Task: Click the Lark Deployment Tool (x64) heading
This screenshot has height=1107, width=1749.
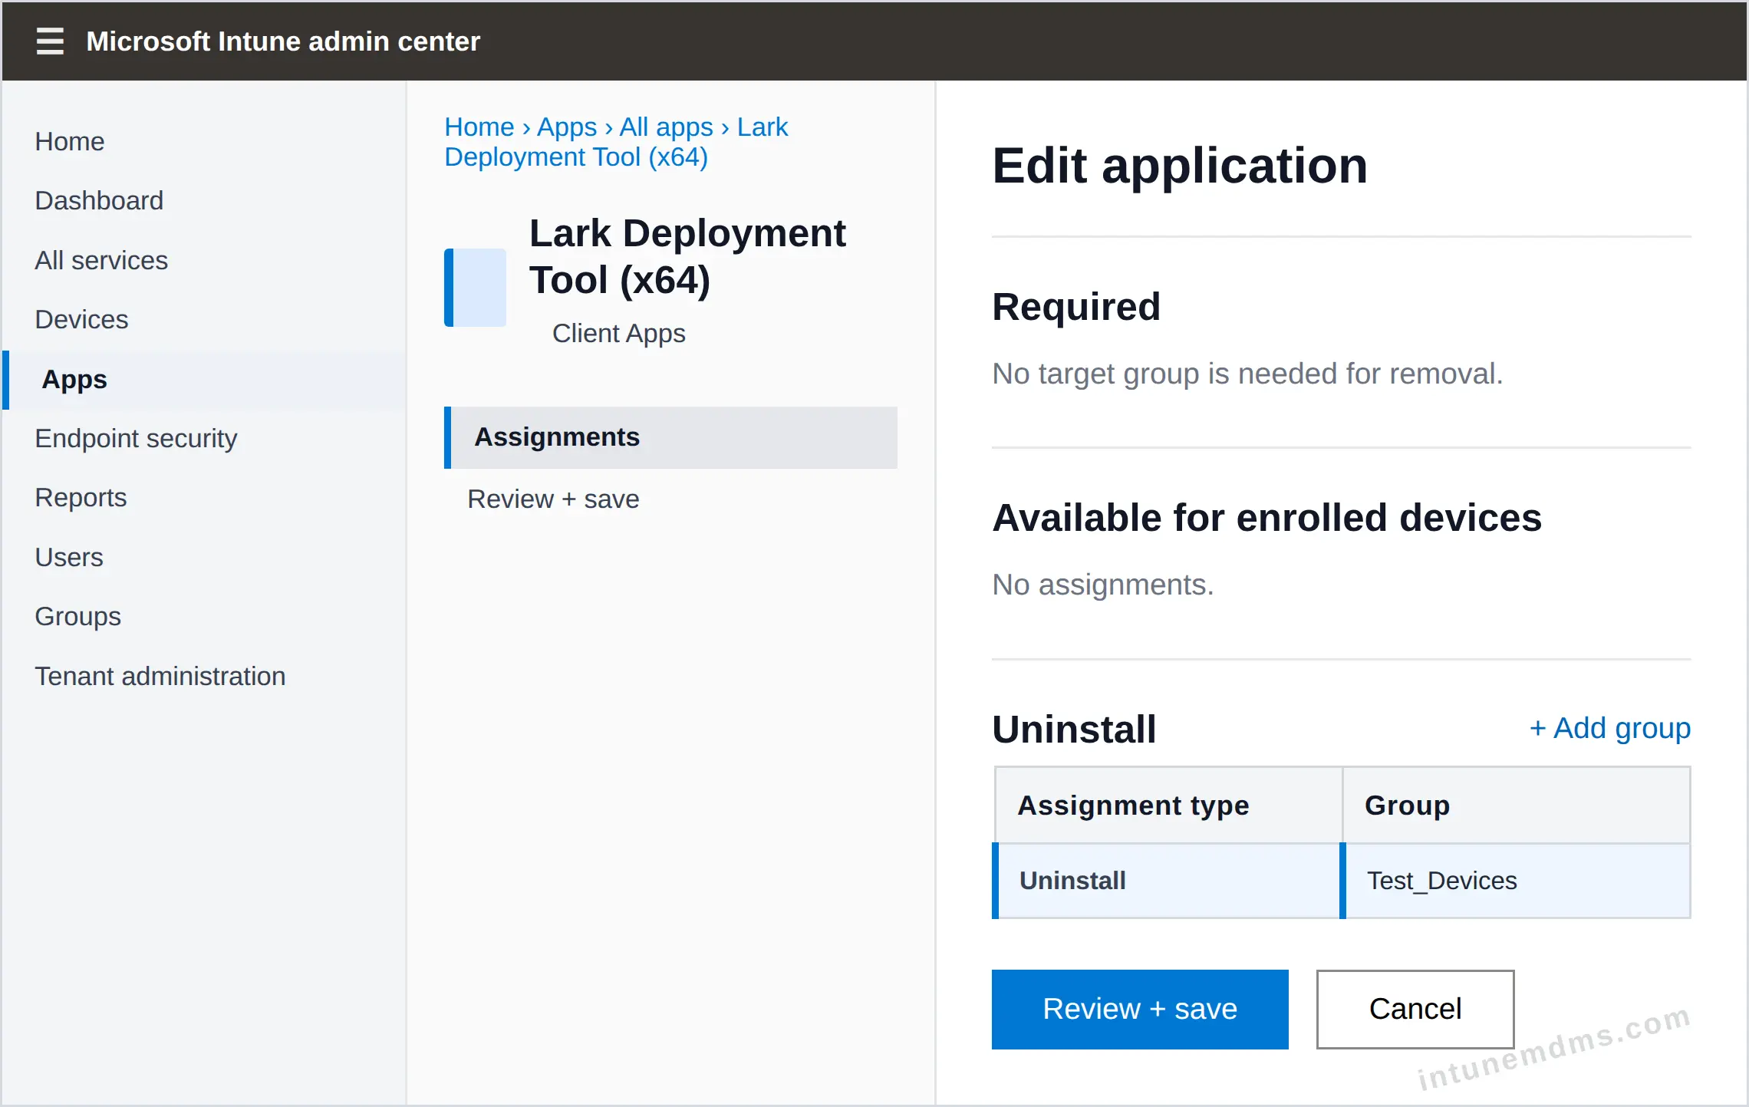Action: (687, 256)
